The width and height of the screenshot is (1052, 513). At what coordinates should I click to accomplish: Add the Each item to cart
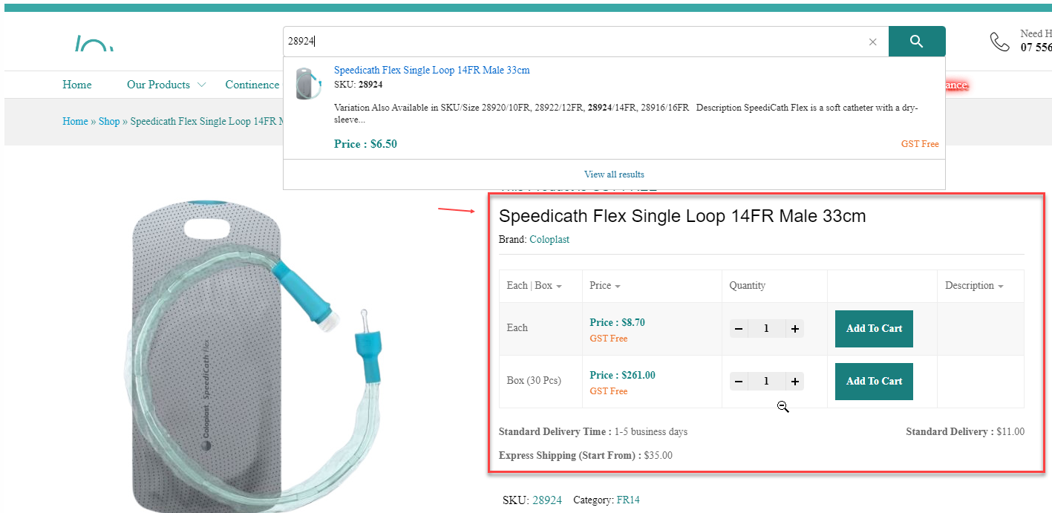[874, 329]
